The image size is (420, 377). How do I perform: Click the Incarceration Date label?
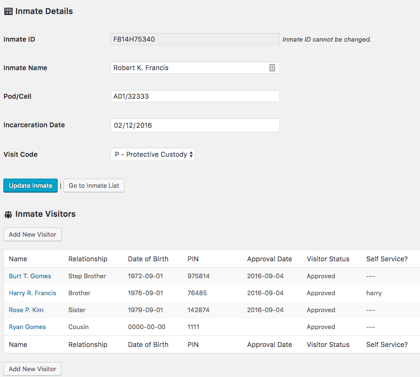coord(34,125)
